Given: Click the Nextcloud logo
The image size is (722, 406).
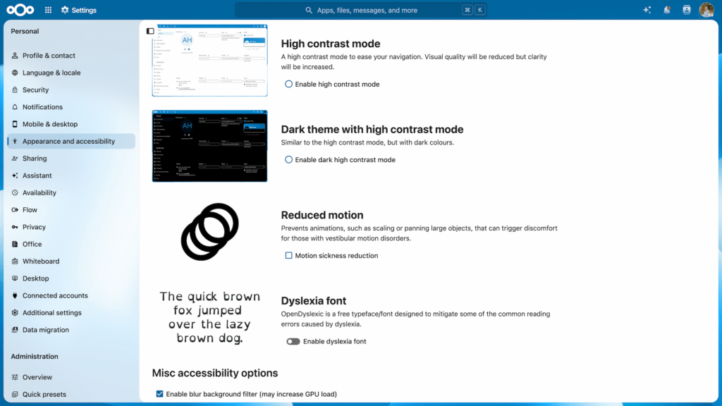Looking at the screenshot, I should pyautogui.click(x=20, y=10).
